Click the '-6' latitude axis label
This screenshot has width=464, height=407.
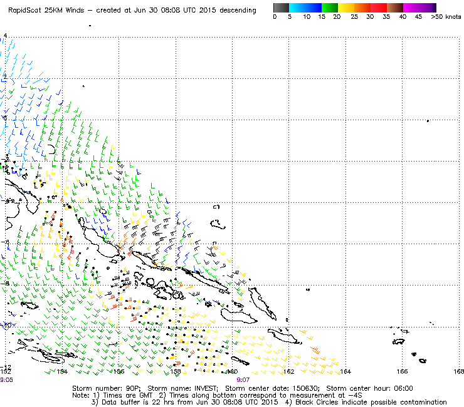[6, 242]
